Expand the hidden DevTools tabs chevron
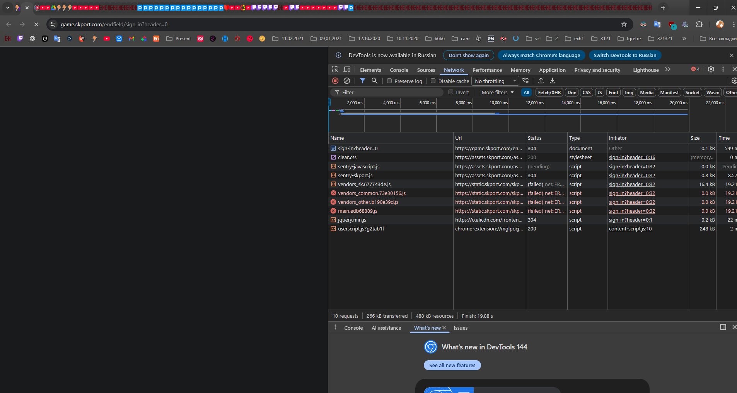The image size is (737, 393). pos(667,69)
